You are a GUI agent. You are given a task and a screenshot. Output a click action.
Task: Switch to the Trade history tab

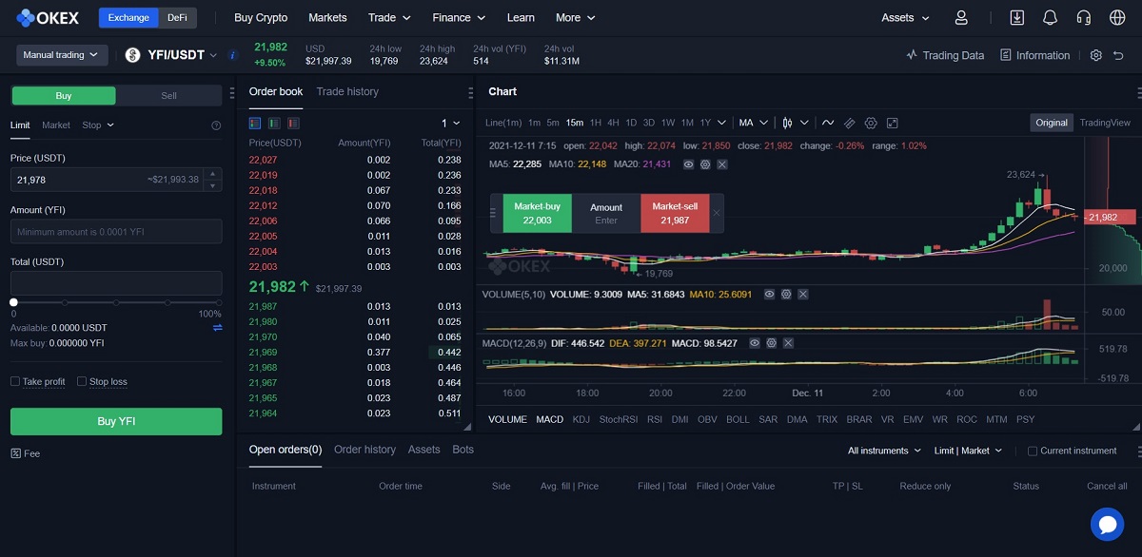(347, 91)
